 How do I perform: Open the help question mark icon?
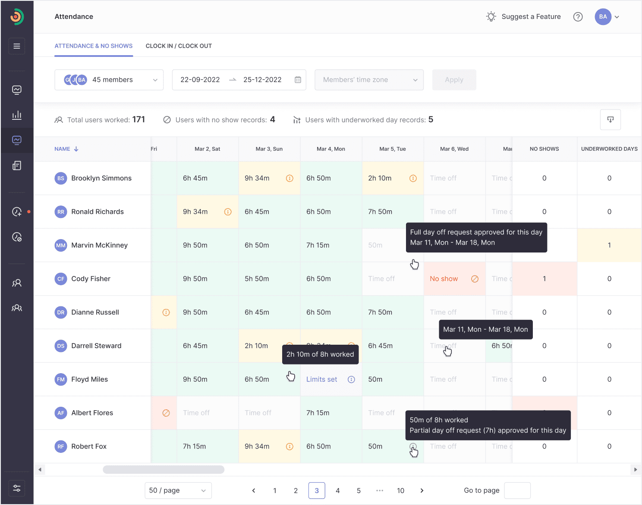click(x=578, y=17)
